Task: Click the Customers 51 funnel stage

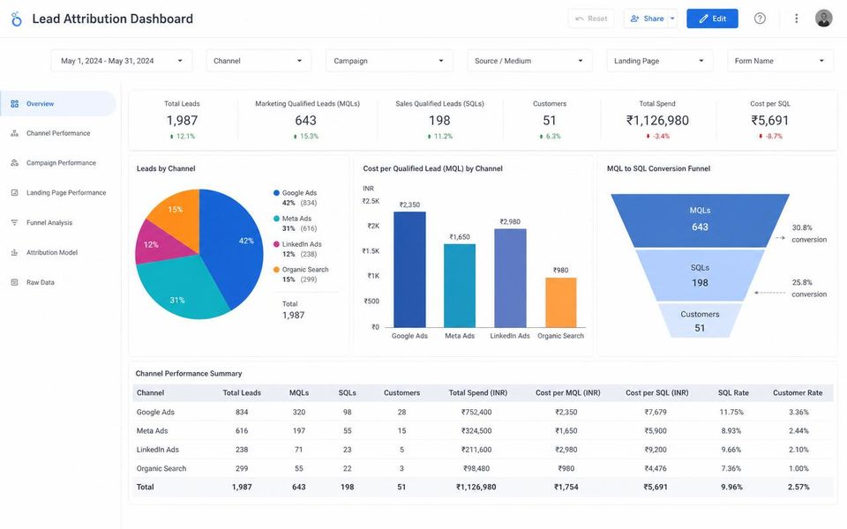Action: (700, 321)
